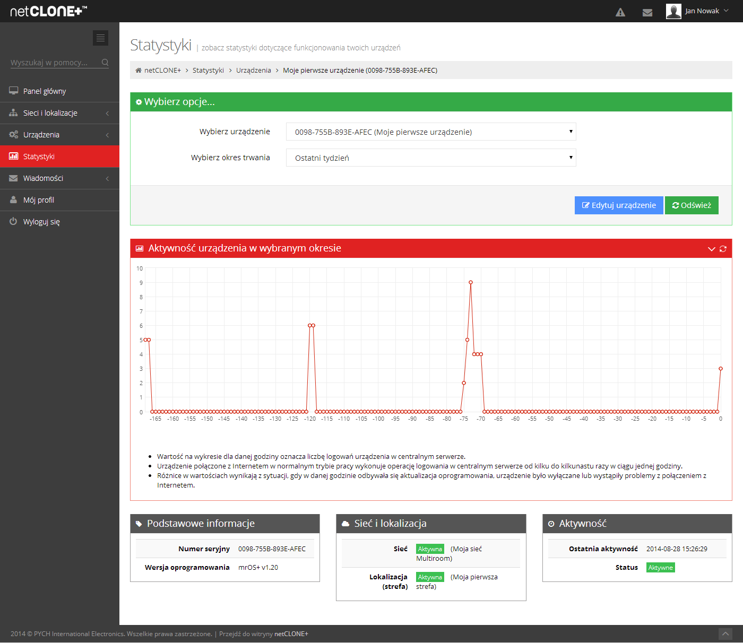Image resolution: width=743 pixels, height=643 pixels.
Task: Expand Sieci i lokalizacje submenu chevron
Action: click(107, 113)
